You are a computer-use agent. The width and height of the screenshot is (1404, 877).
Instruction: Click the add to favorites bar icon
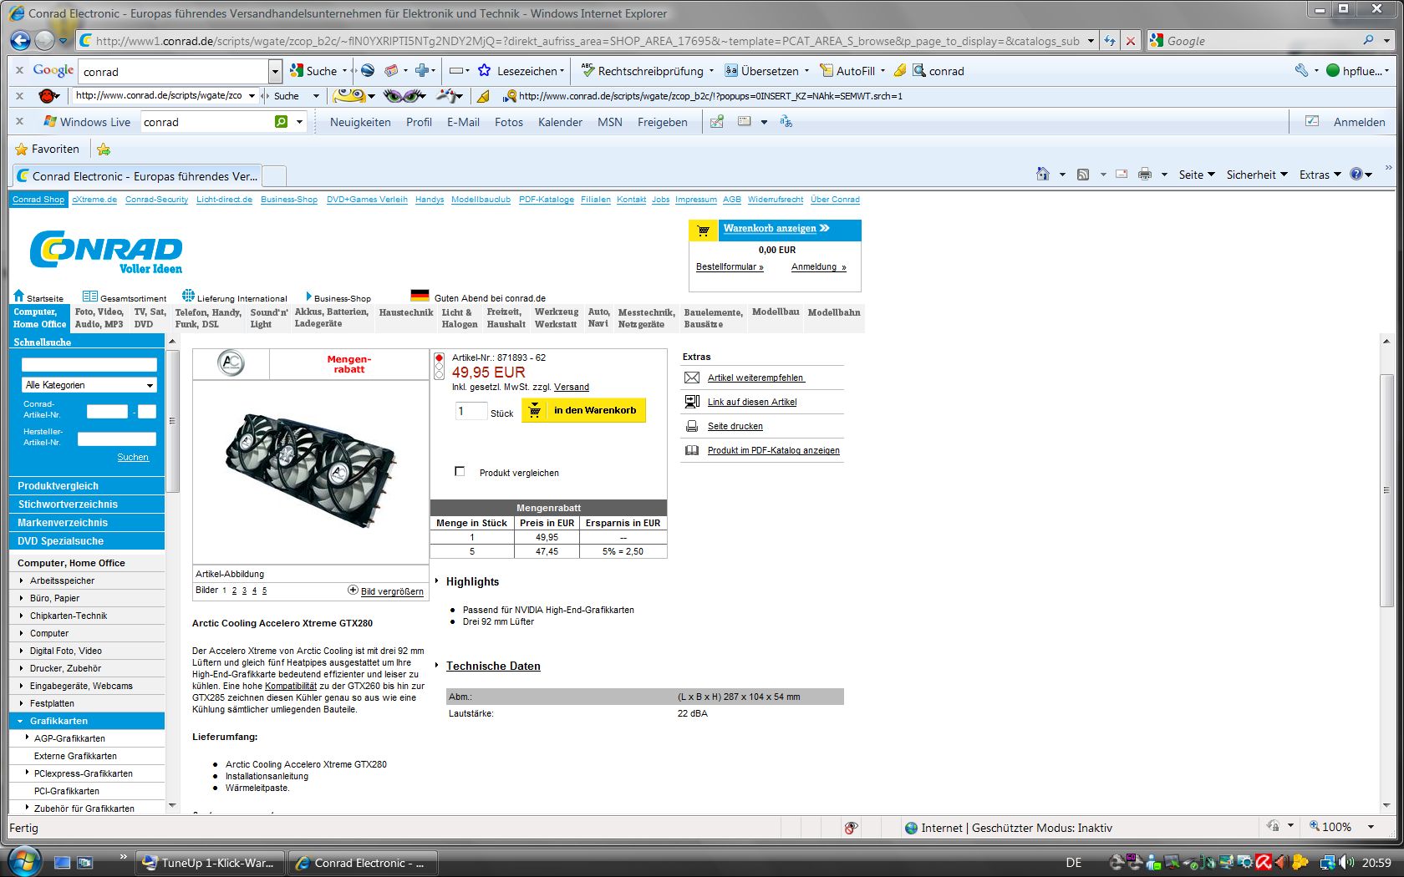pyautogui.click(x=104, y=150)
